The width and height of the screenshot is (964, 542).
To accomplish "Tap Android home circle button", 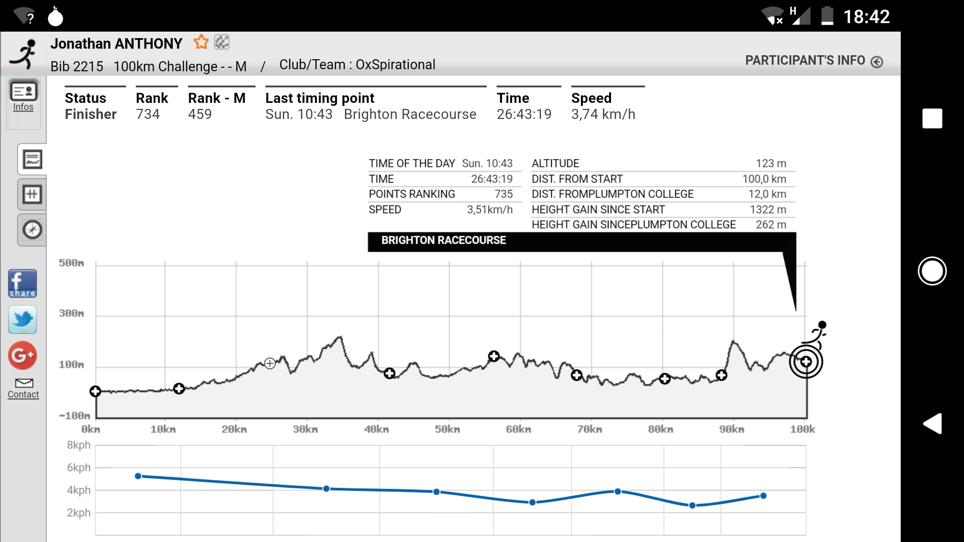I will (x=932, y=271).
